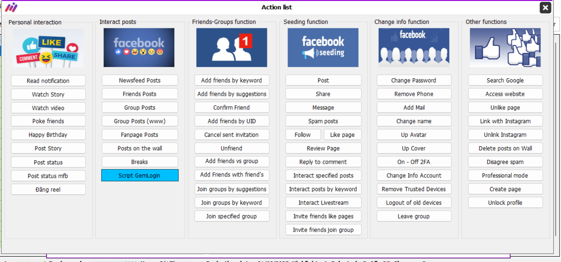Click the Search Google button

click(505, 80)
